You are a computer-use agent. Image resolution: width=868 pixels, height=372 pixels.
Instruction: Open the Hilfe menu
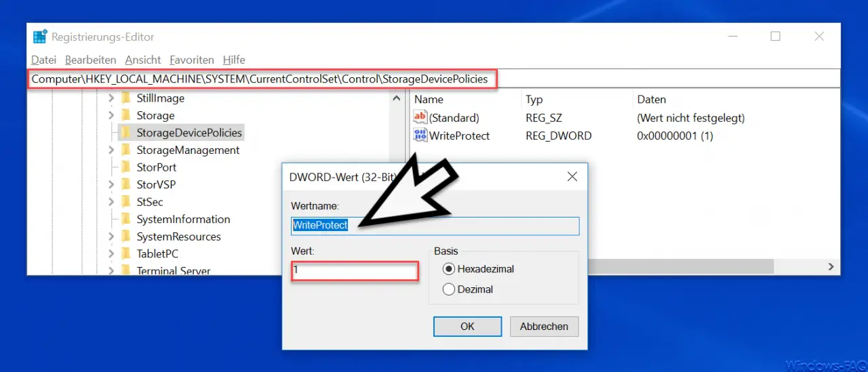[x=234, y=60]
